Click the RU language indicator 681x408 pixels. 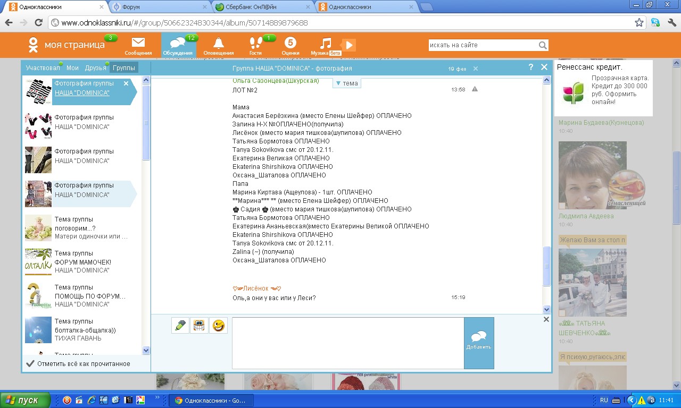604,400
